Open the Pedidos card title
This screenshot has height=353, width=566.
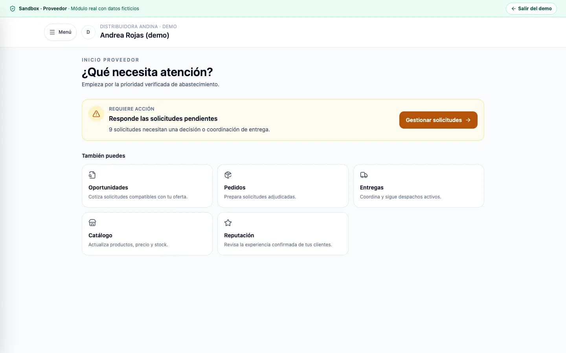coord(235,187)
